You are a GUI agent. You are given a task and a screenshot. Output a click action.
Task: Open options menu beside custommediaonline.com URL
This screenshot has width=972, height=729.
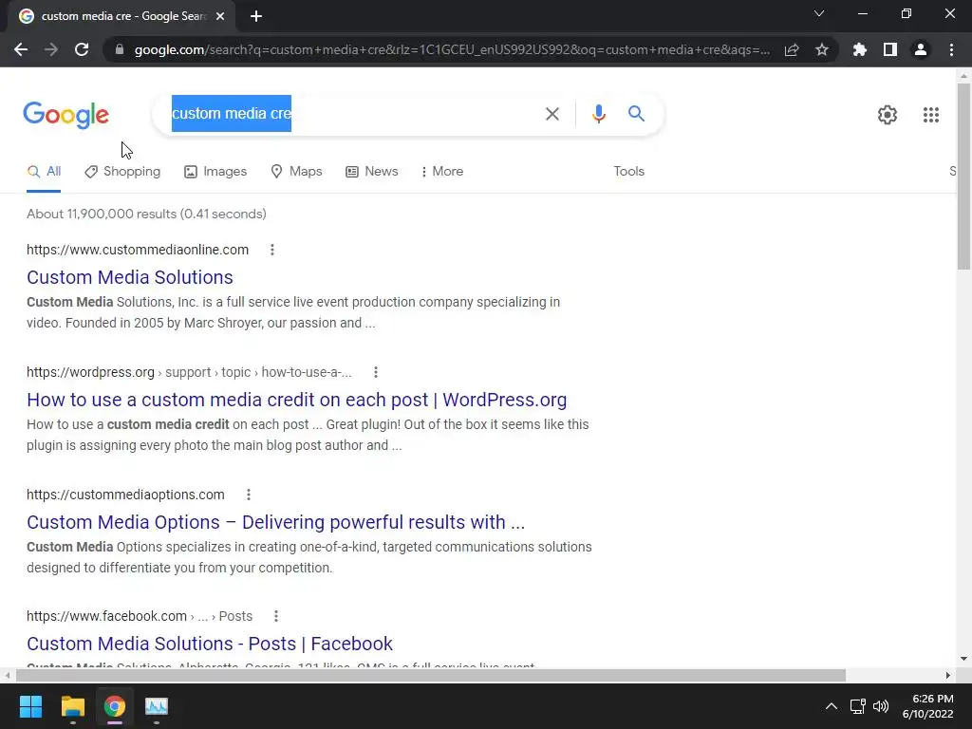coord(272,250)
